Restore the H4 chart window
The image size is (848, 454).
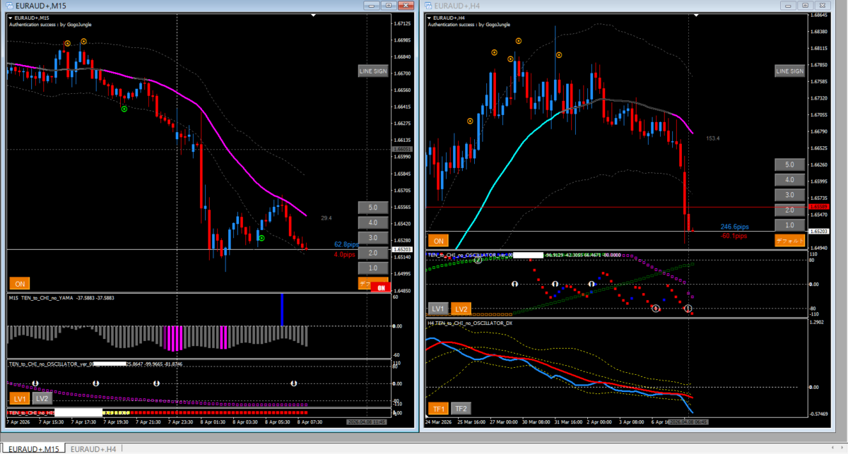(x=805, y=5)
